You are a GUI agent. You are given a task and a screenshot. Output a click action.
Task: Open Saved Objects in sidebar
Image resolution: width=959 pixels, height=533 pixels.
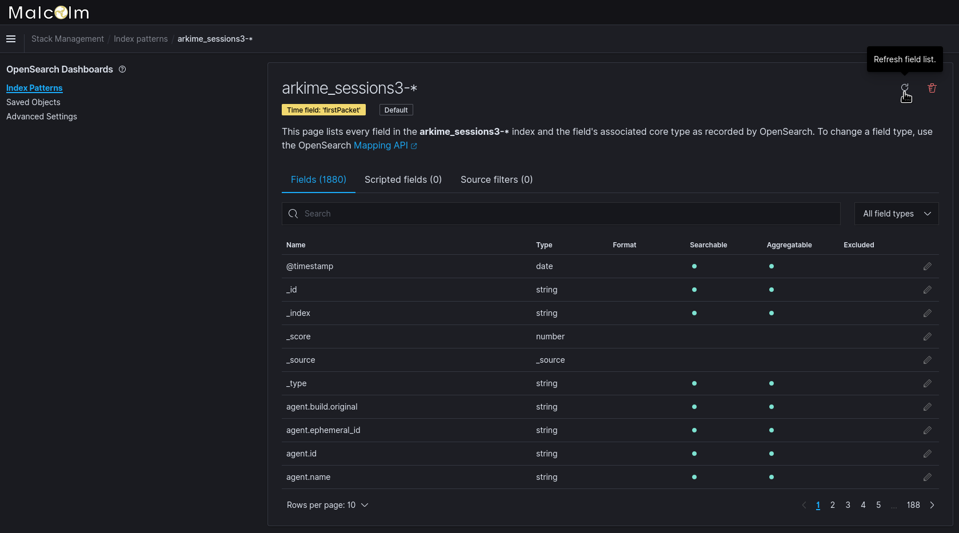(33, 102)
